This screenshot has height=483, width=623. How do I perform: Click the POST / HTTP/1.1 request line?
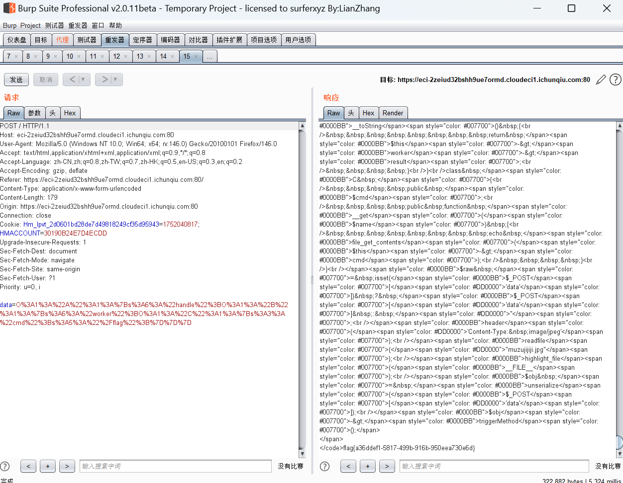(x=25, y=126)
